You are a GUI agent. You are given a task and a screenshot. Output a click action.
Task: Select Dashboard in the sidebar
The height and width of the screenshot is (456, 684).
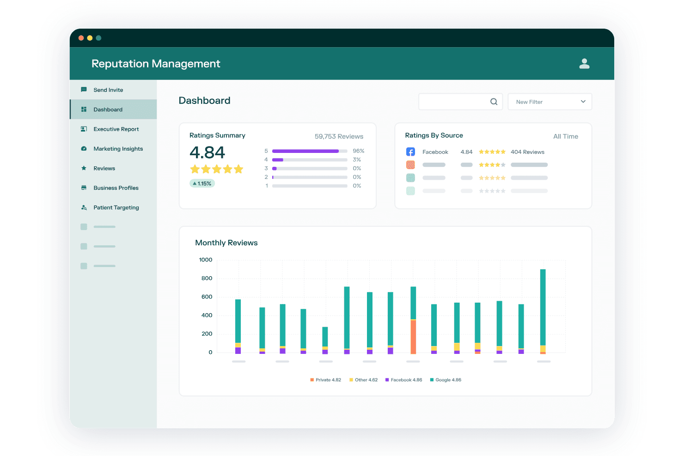pyautogui.click(x=113, y=109)
